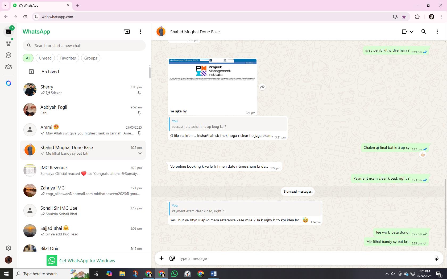Open the emoji and sticker picker
This screenshot has height=279, width=447.
pos(172,258)
